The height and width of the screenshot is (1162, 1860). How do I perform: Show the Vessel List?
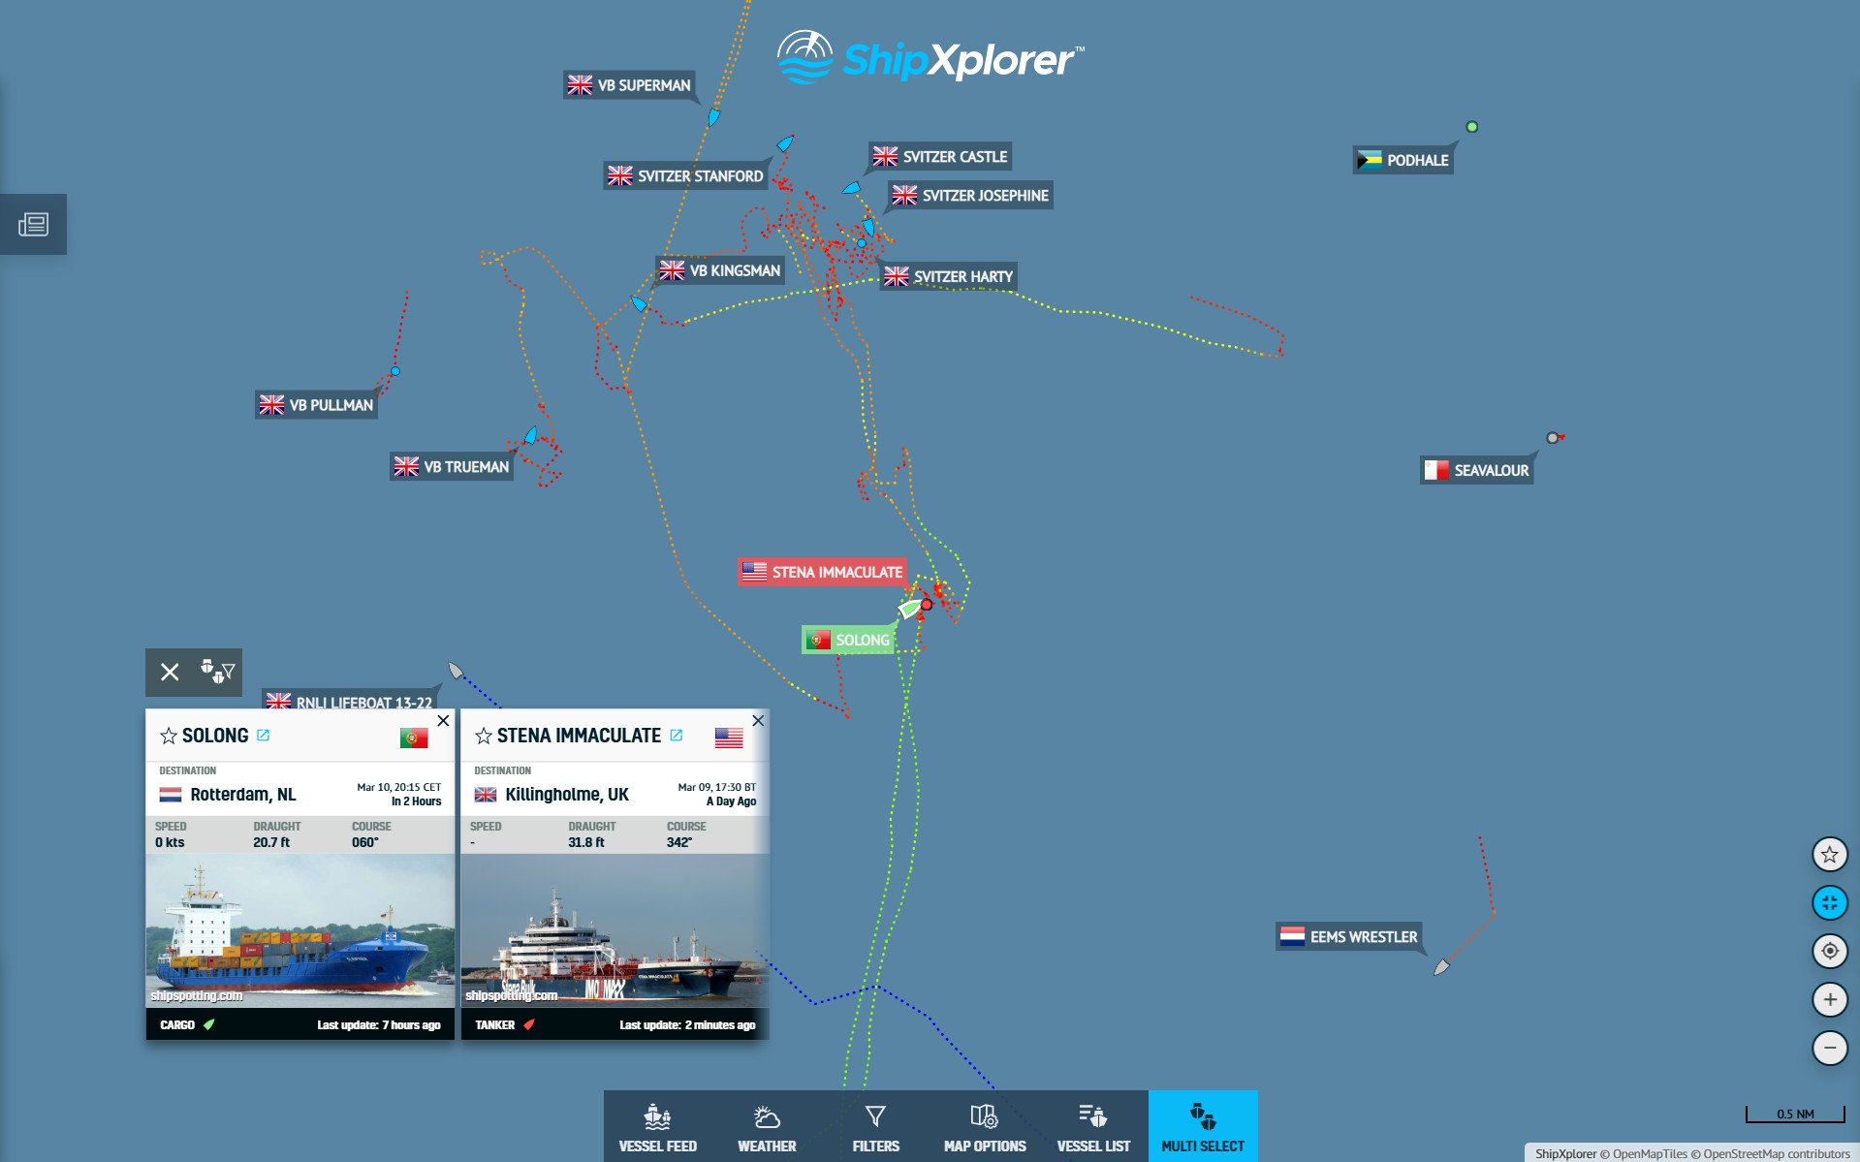pyautogui.click(x=1093, y=1127)
